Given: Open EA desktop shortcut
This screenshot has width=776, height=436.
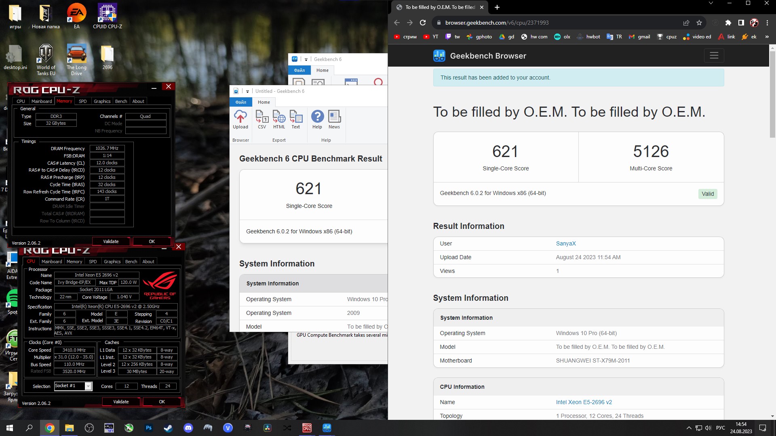Looking at the screenshot, I should tap(77, 17).
